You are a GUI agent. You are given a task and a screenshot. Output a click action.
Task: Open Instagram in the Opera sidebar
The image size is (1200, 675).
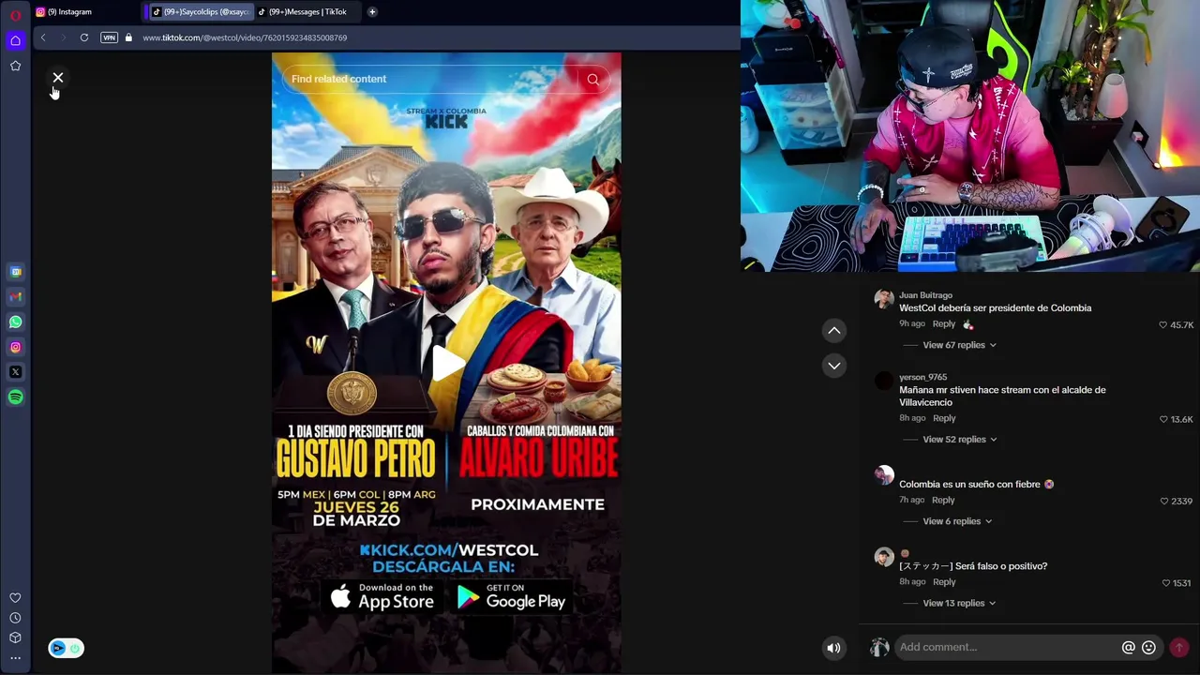tap(15, 347)
